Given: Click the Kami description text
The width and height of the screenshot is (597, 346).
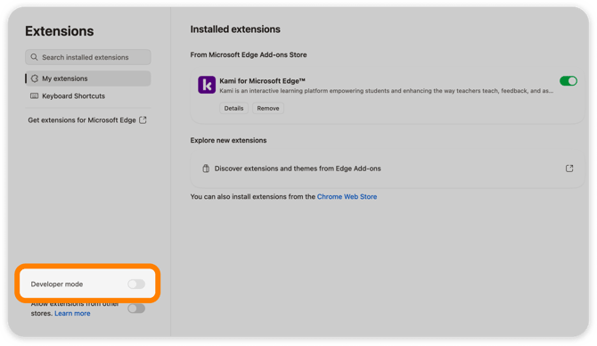Looking at the screenshot, I should (387, 91).
